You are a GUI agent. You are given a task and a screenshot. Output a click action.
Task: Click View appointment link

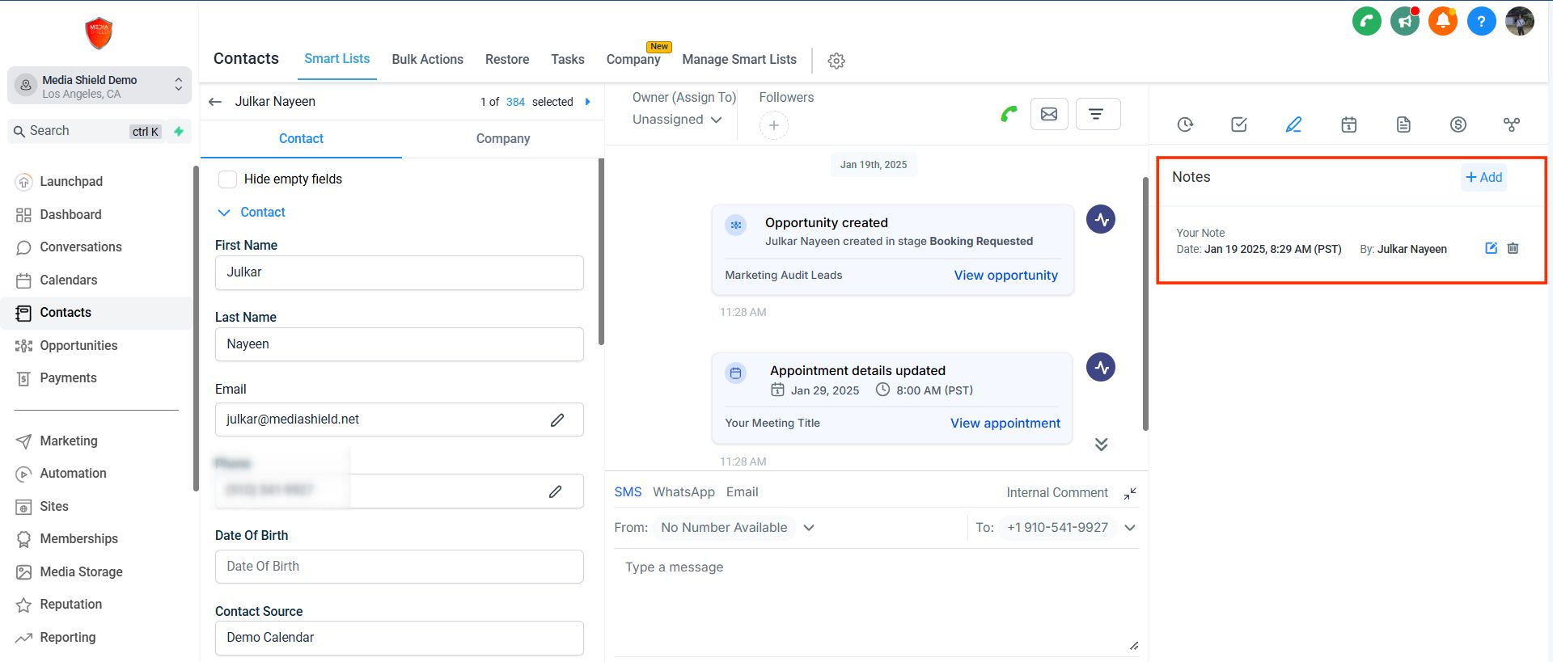pos(1005,424)
